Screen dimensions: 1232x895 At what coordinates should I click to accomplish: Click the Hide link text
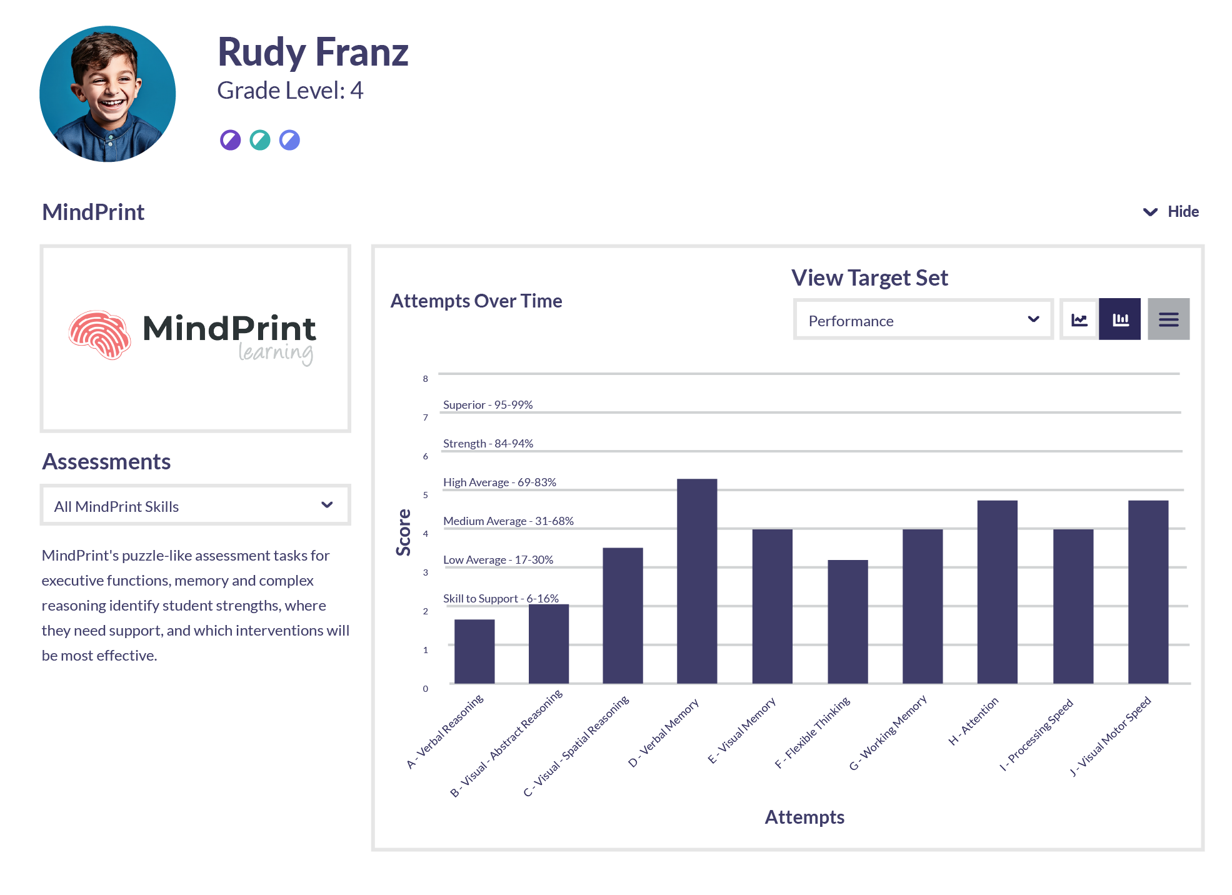pos(1183,212)
